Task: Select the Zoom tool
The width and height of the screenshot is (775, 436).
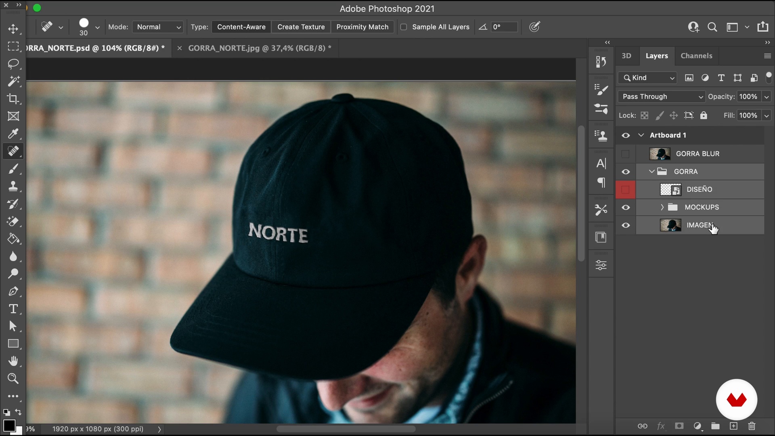Action: click(x=13, y=379)
